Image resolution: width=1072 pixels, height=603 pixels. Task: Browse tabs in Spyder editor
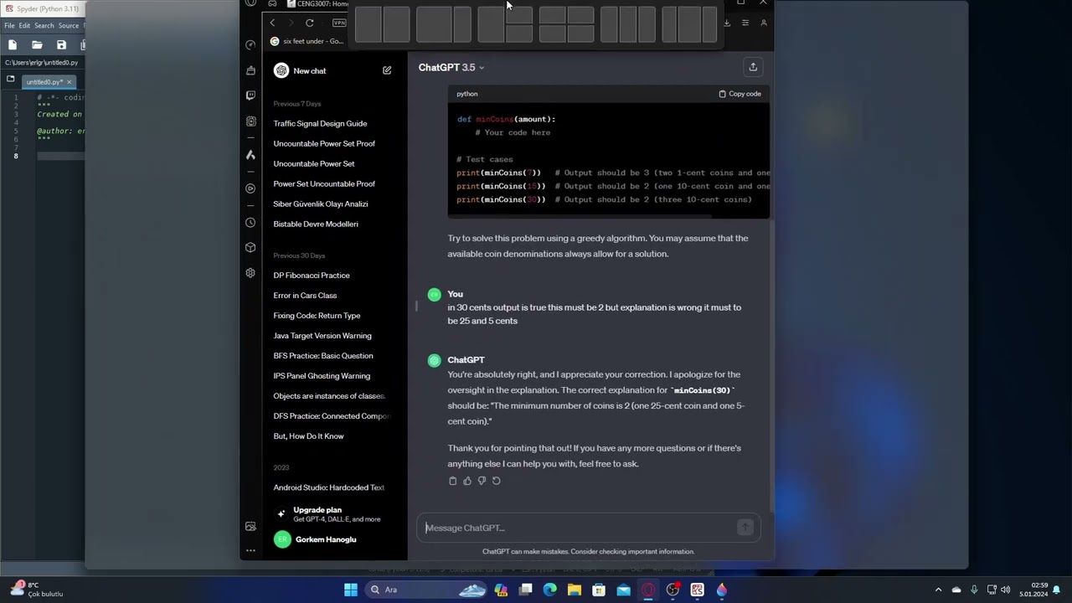click(x=10, y=80)
